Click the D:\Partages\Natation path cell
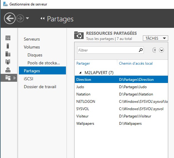174x158 pixels. 136,94
